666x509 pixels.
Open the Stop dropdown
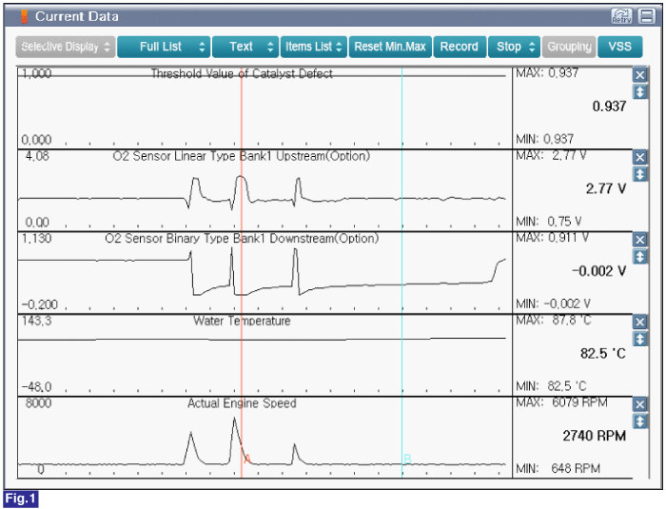514,47
